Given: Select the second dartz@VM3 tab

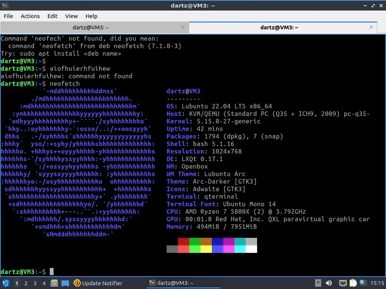Looking at the screenshot, I should pos(279,27).
